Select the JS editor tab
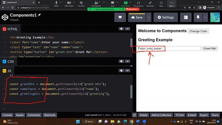The height and width of the screenshot is (125, 222). (7, 71)
